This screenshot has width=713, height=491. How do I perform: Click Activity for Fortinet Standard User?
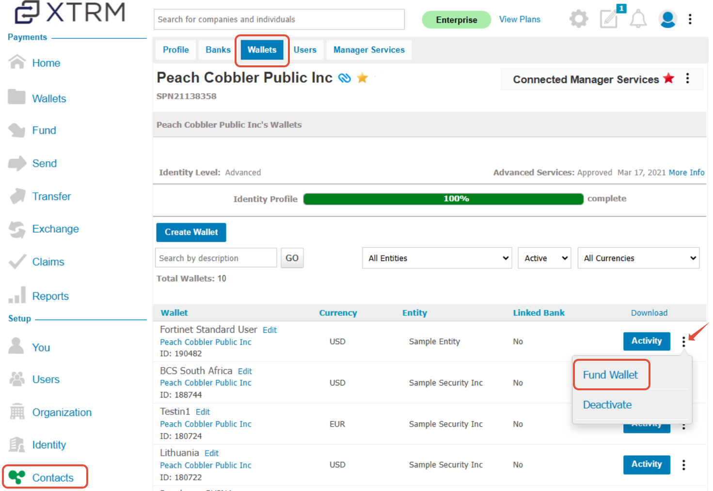[647, 341]
